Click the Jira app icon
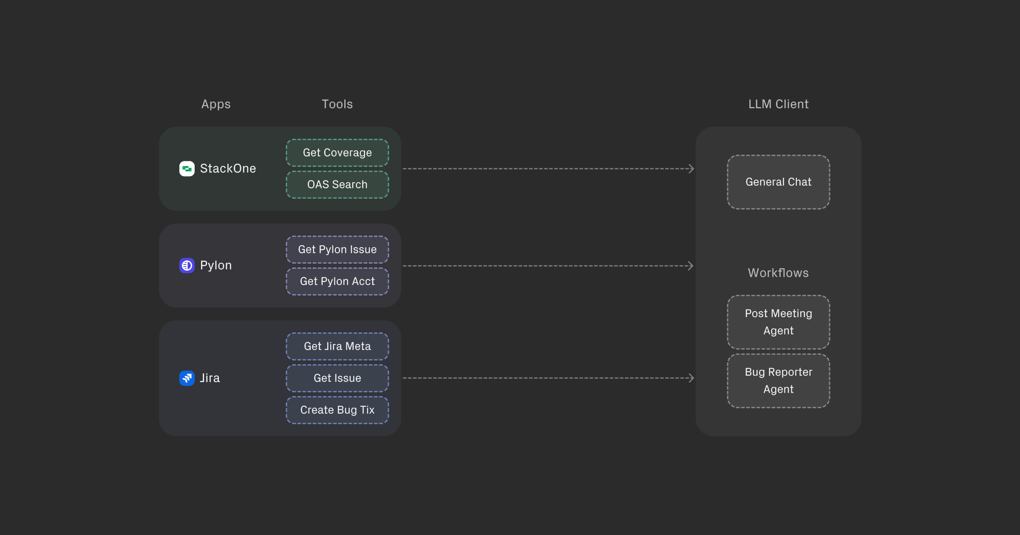The width and height of the screenshot is (1020, 535). point(187,378)
